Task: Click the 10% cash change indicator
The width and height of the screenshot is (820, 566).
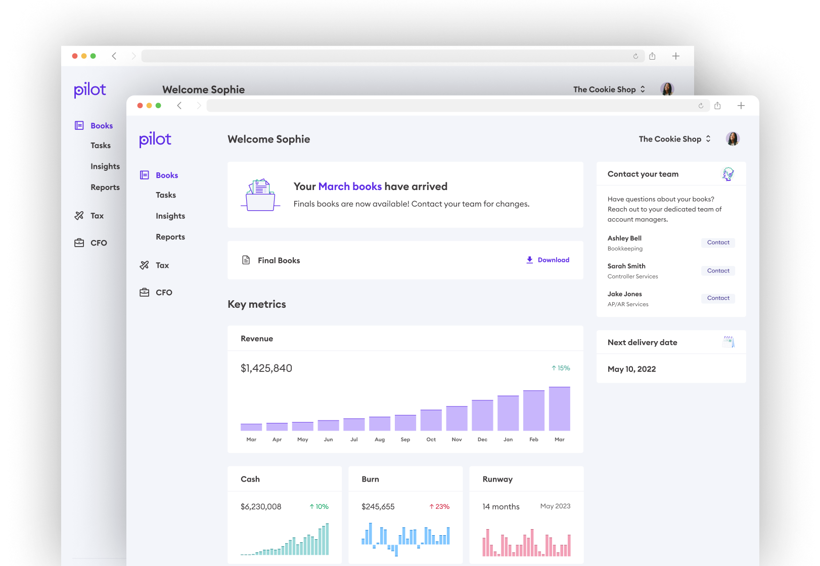Action: [x=319, y=506]
